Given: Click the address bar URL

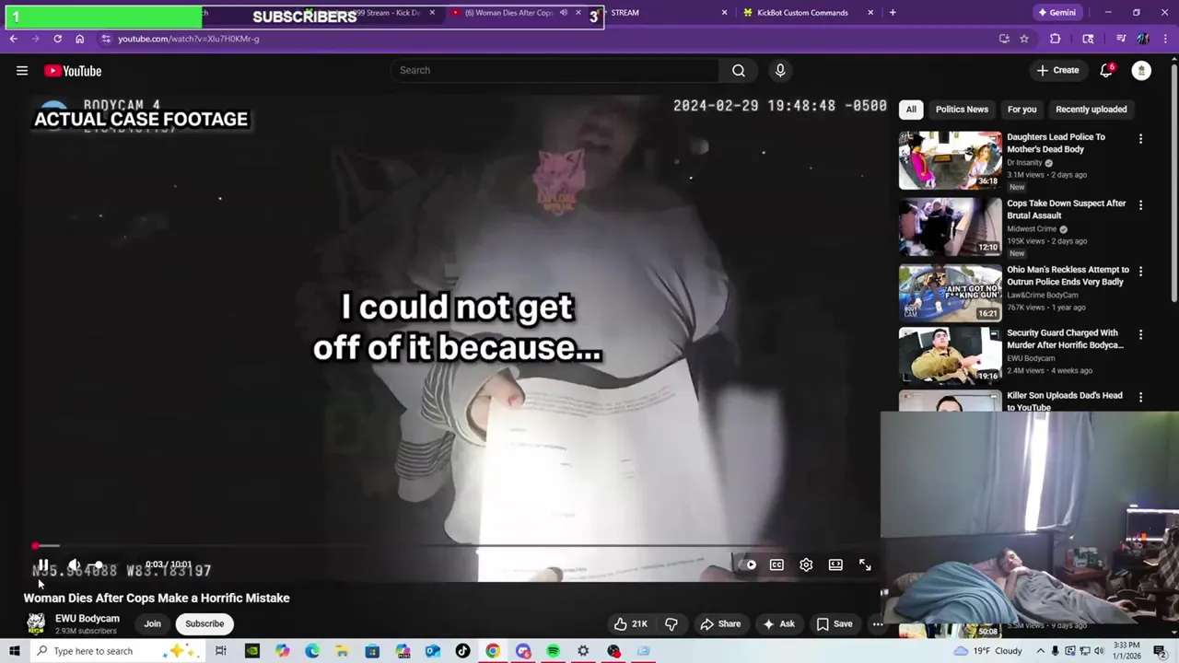Looking at the screenshot, I should point(188,39).
